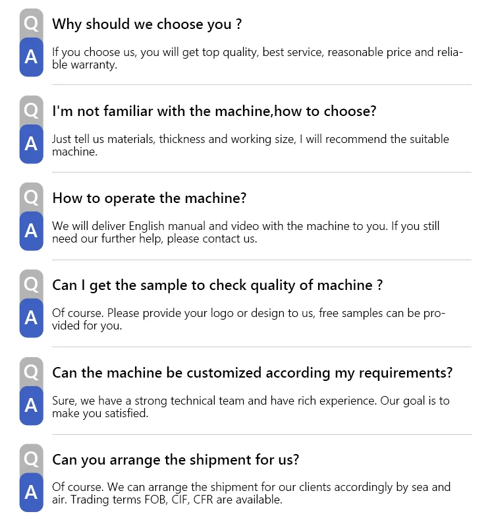
Task: Open the question "Why should we choose you ?"
Action: [x=147, y=24]
